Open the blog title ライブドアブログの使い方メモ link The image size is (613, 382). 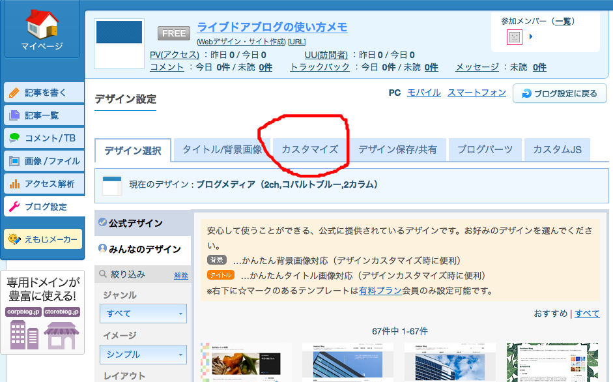272,27
